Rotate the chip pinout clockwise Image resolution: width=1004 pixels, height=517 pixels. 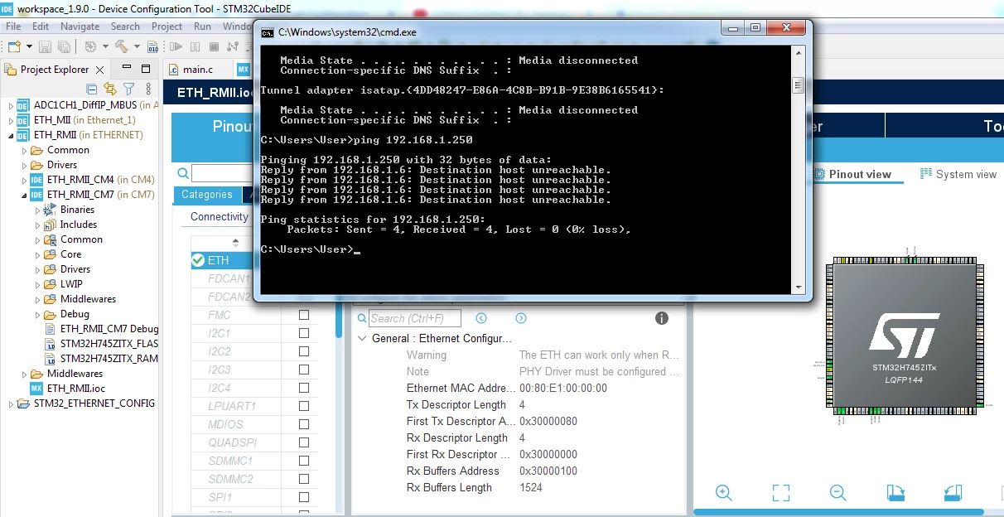(x=895, y=493)
